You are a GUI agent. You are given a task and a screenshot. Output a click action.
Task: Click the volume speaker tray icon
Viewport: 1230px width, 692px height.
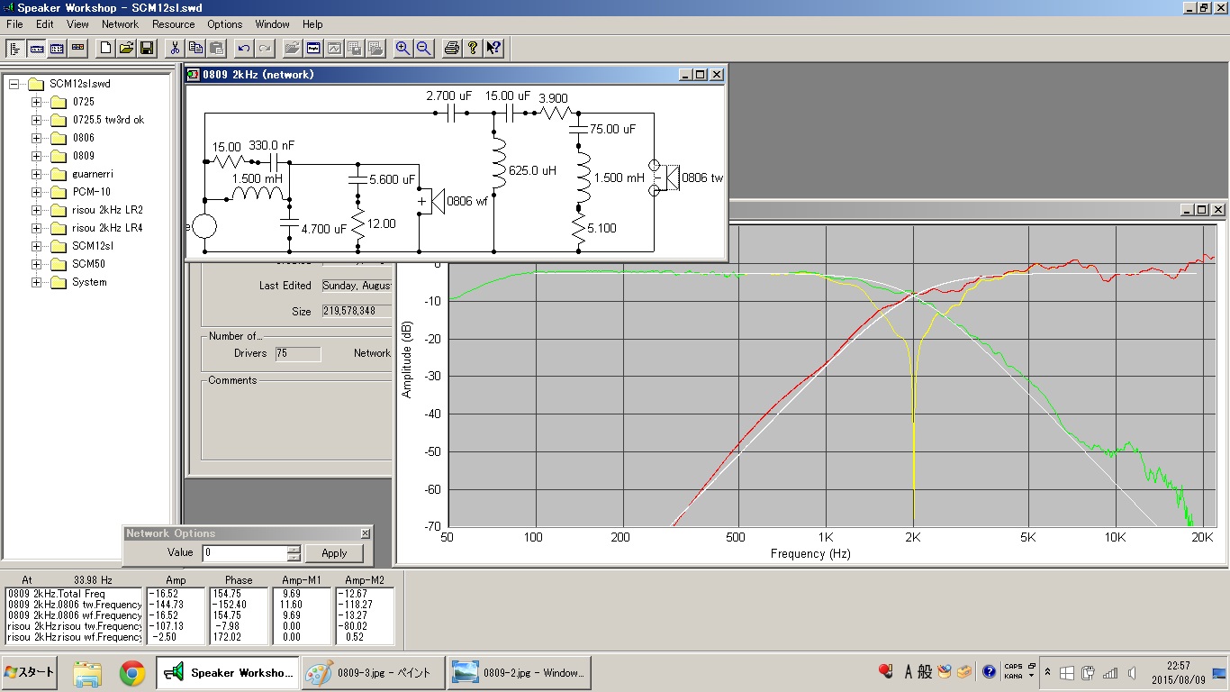click(x=1130, y=672)
